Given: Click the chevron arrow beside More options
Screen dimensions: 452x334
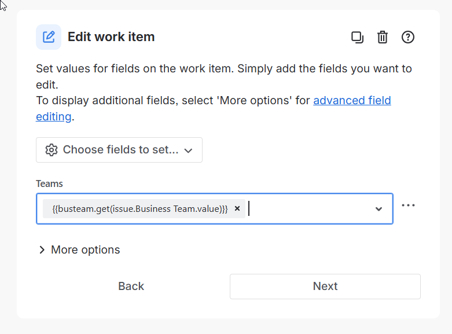Looking at the screenshot, I should [x=42, y=250].
